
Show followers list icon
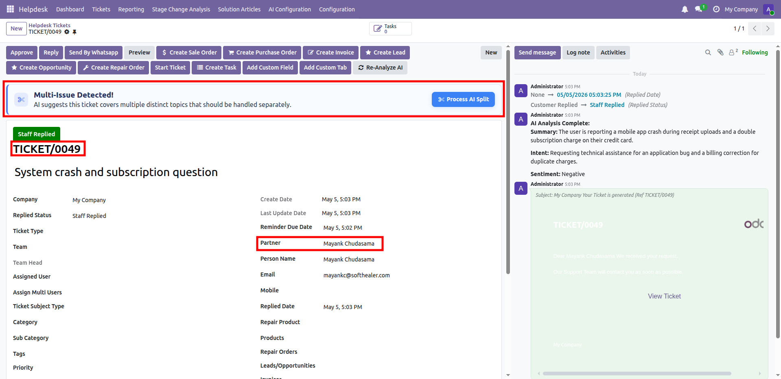tap(733, 52)
